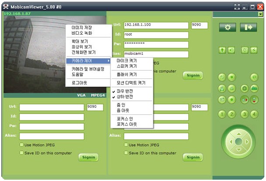Viewport: 266px width, 181px height.
Task: Click the Url field containing 192.168.1.100
Action: click(x=156, y=25)
